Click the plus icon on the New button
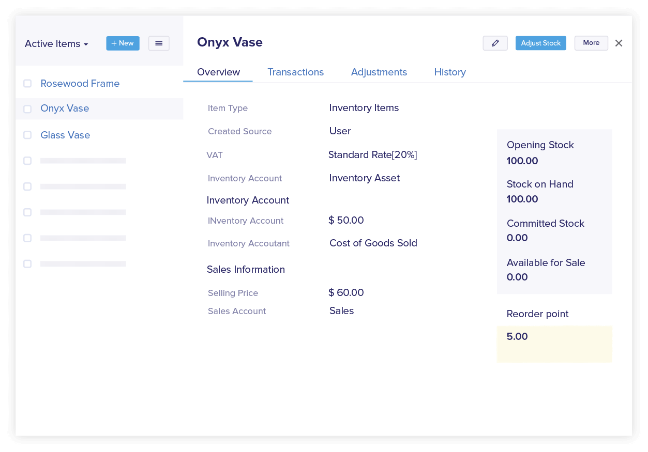 pyautogui.click(x=114, y=43)
